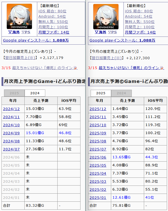
Task: Click the 75.81億G total cell
Action: [x=128, y=205]
